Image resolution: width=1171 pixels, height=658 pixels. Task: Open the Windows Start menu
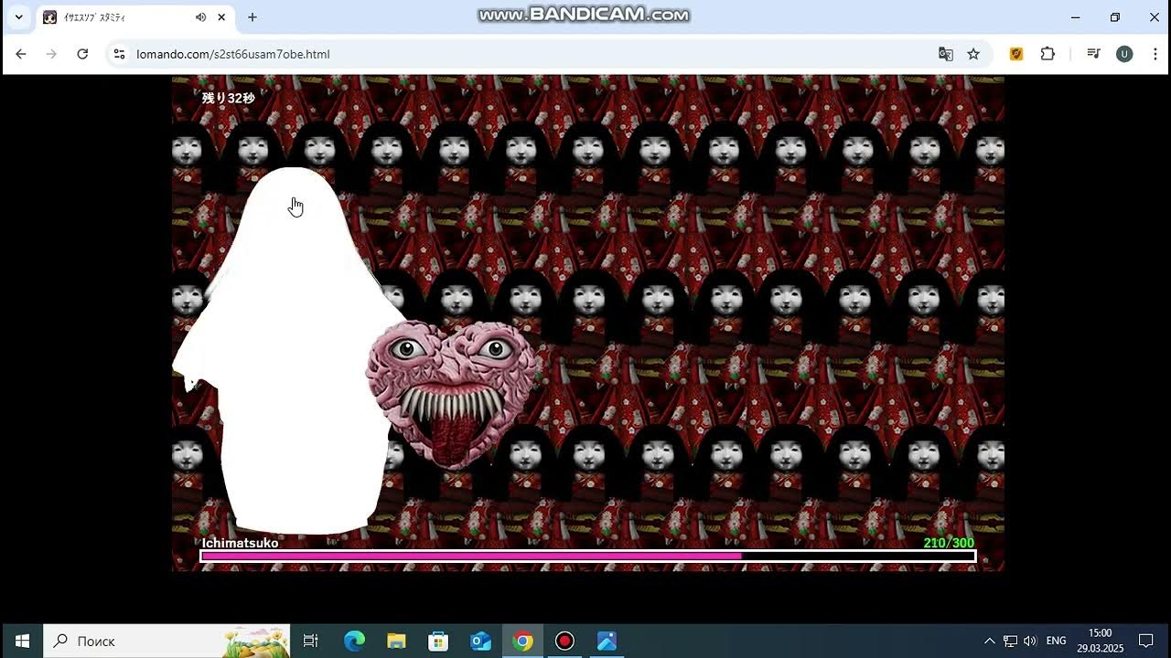[x=22, y=641]
